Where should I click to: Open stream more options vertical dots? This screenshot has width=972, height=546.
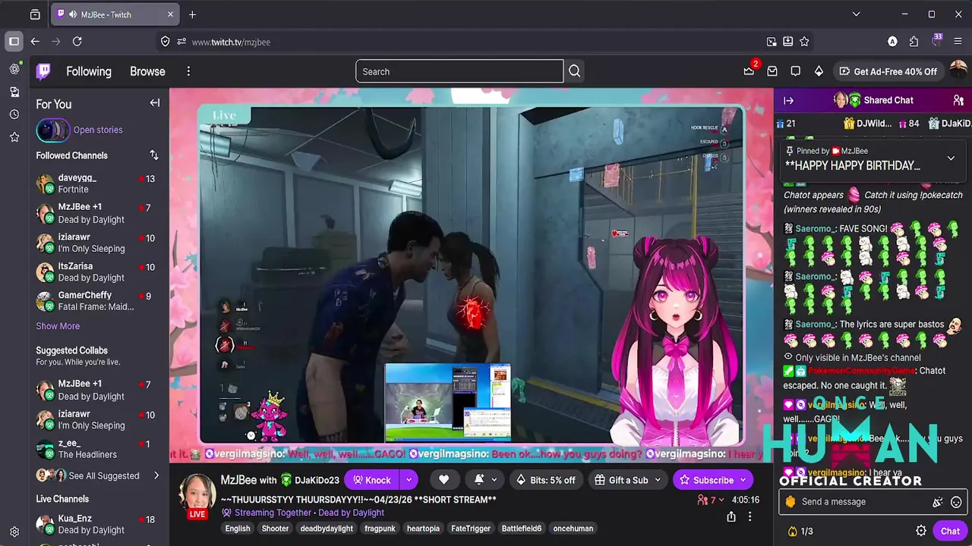click(750, 516)
